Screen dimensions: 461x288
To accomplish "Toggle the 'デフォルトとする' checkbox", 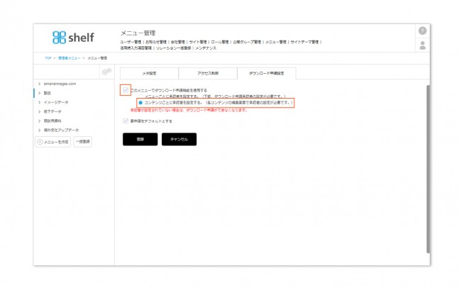I will (126, 121).
